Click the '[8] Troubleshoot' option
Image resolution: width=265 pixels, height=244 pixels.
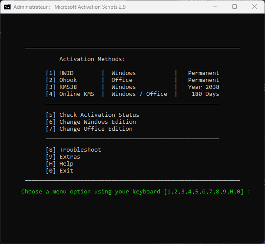pyautogui.click(x=73, y=150)
